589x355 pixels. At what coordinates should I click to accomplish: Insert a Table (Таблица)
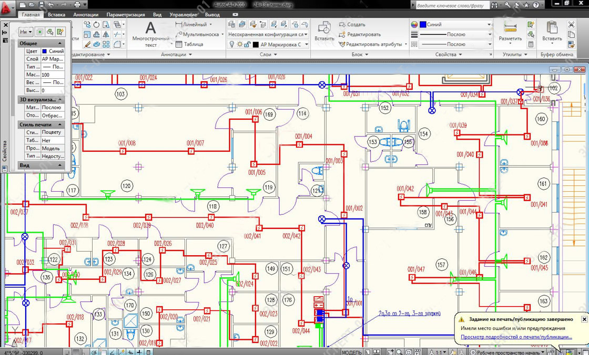189,45
